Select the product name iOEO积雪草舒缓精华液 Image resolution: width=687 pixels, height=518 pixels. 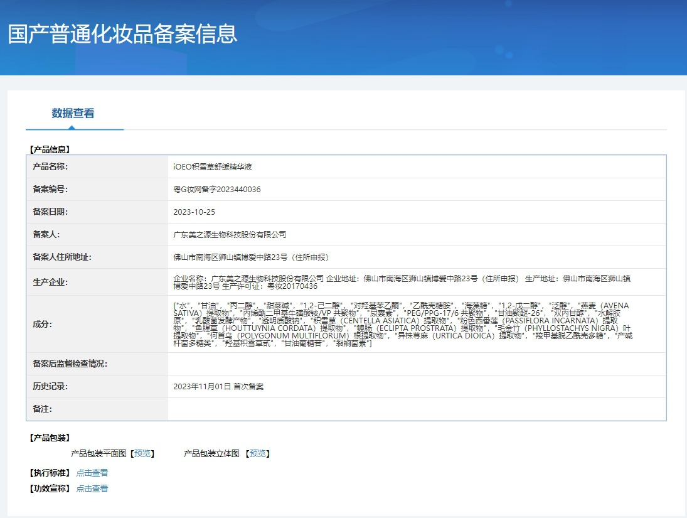(213, 167)
